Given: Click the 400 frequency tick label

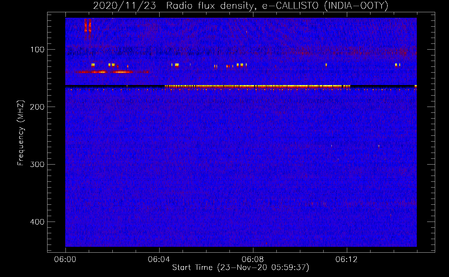Looking at the screenshot, I should coord(37,222).
